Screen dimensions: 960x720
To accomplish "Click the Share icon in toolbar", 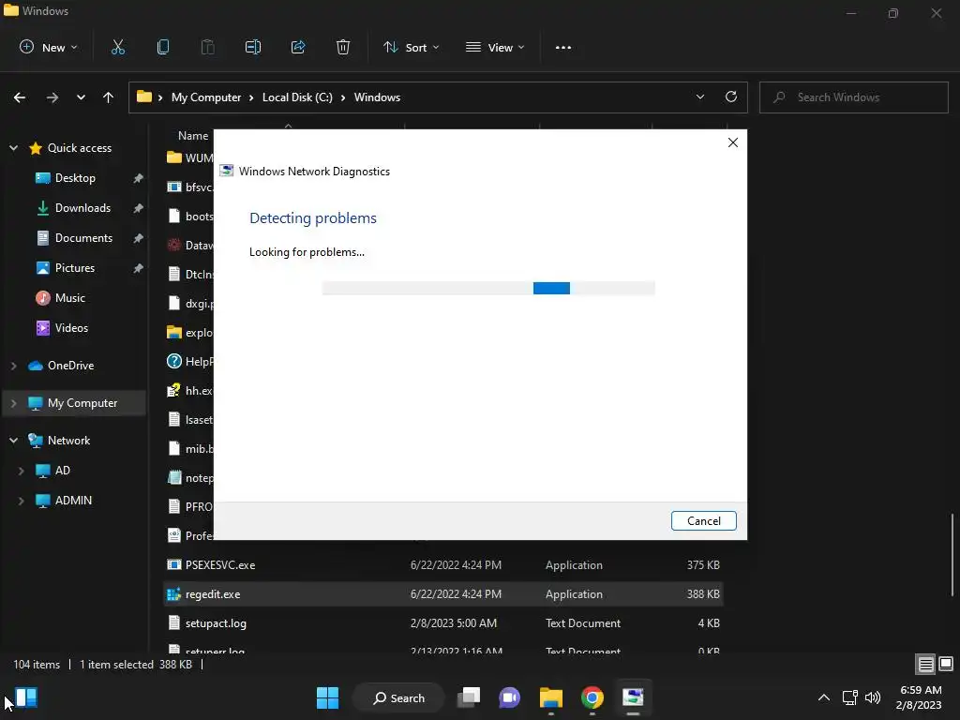I will point(298,47).
